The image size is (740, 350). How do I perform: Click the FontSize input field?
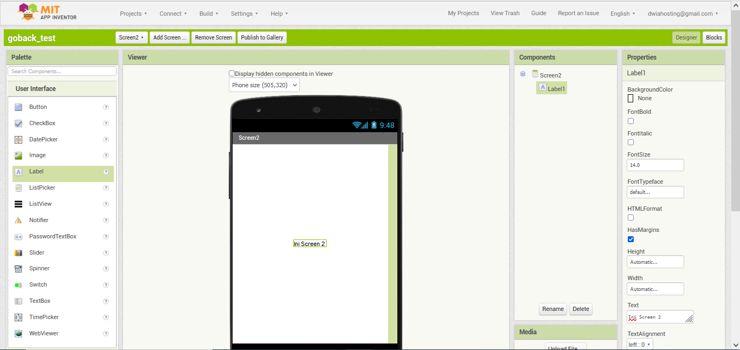pos(655,165)
